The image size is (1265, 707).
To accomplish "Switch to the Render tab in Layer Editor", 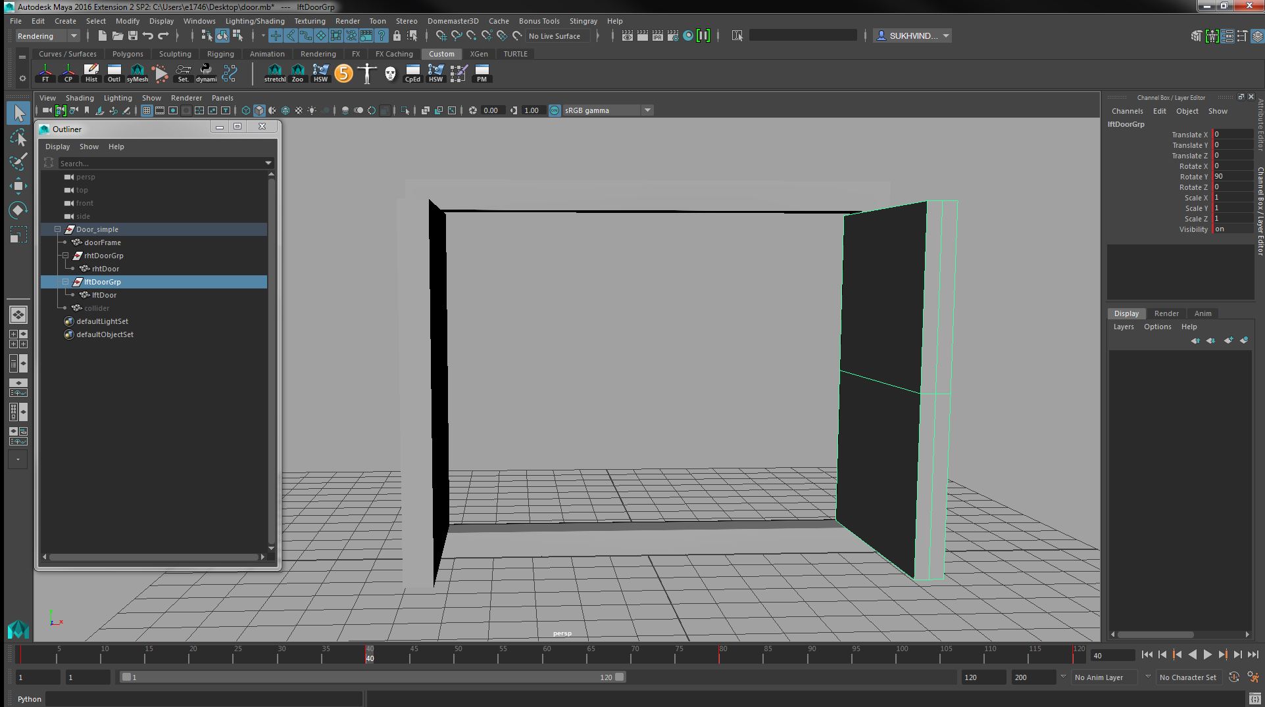I will [x=1167, y=313].
